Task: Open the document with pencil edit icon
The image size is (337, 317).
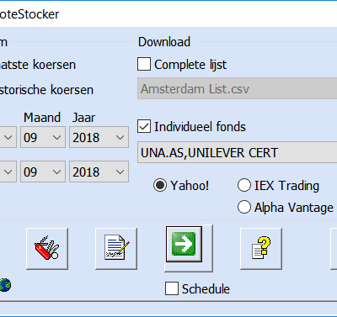Action: point(116,249)
